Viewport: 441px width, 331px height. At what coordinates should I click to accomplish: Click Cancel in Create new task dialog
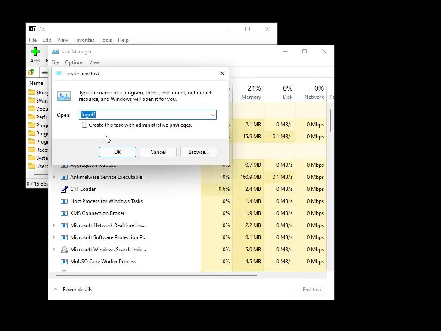coord(158,152)
